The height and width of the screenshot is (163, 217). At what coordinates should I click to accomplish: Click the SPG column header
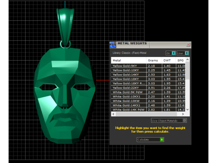point(180,60)
